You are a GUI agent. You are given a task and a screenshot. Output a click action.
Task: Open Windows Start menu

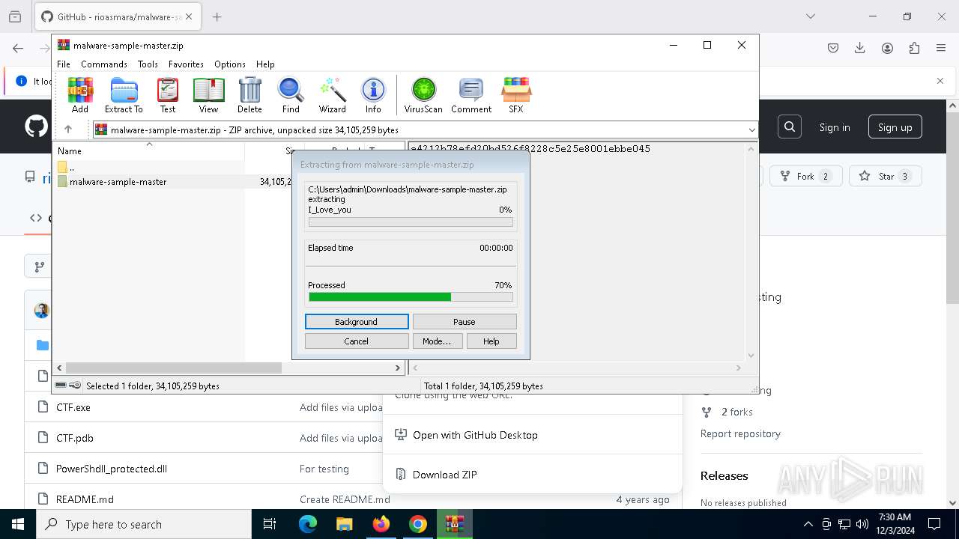pos(18,524)
